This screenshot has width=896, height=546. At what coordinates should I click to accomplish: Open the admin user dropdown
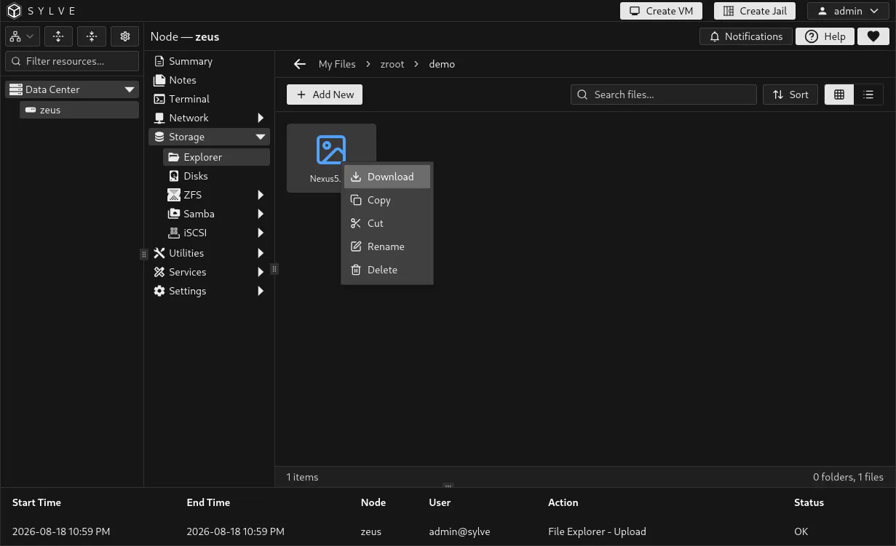848,11
